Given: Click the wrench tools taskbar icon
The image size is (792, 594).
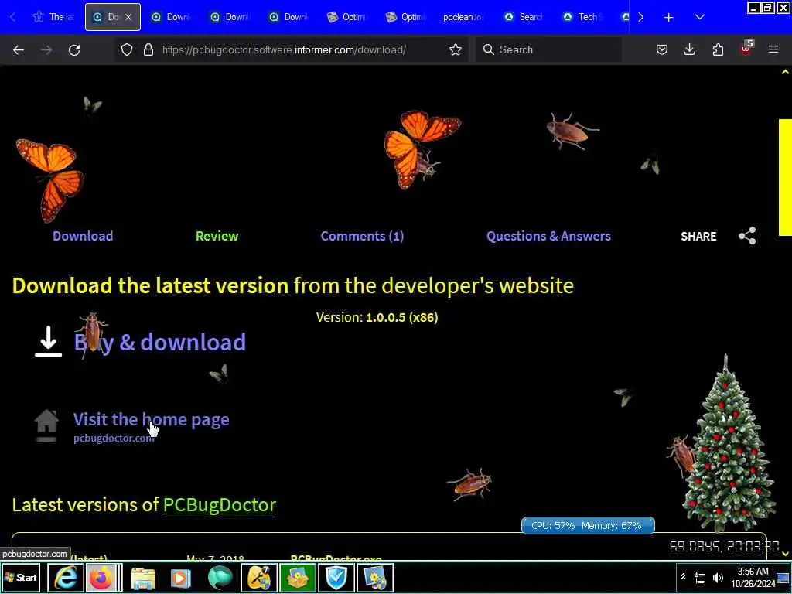Looking at the screenshot, I should point(259,577).
